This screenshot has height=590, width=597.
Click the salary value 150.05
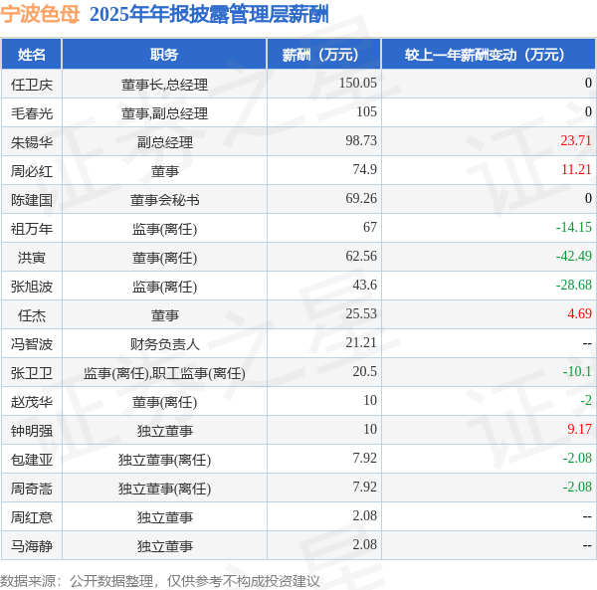358,83
